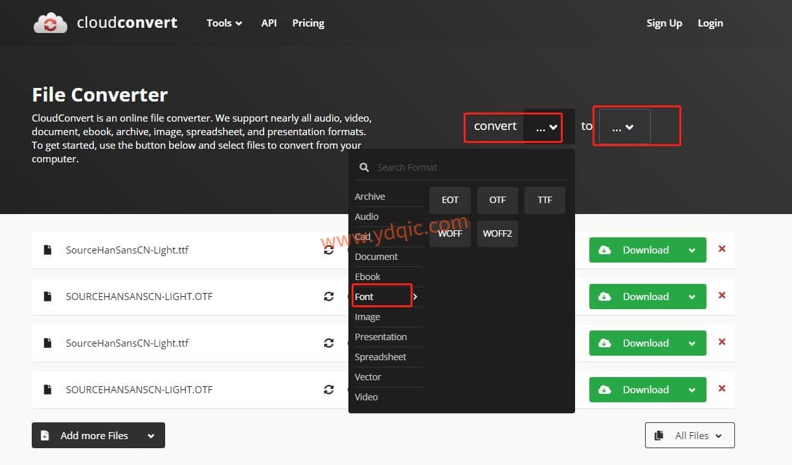
Task: Click the file icon of the last SOURCEHANSANSCN-LIGHT.OTF row
Action: point(47,390)
